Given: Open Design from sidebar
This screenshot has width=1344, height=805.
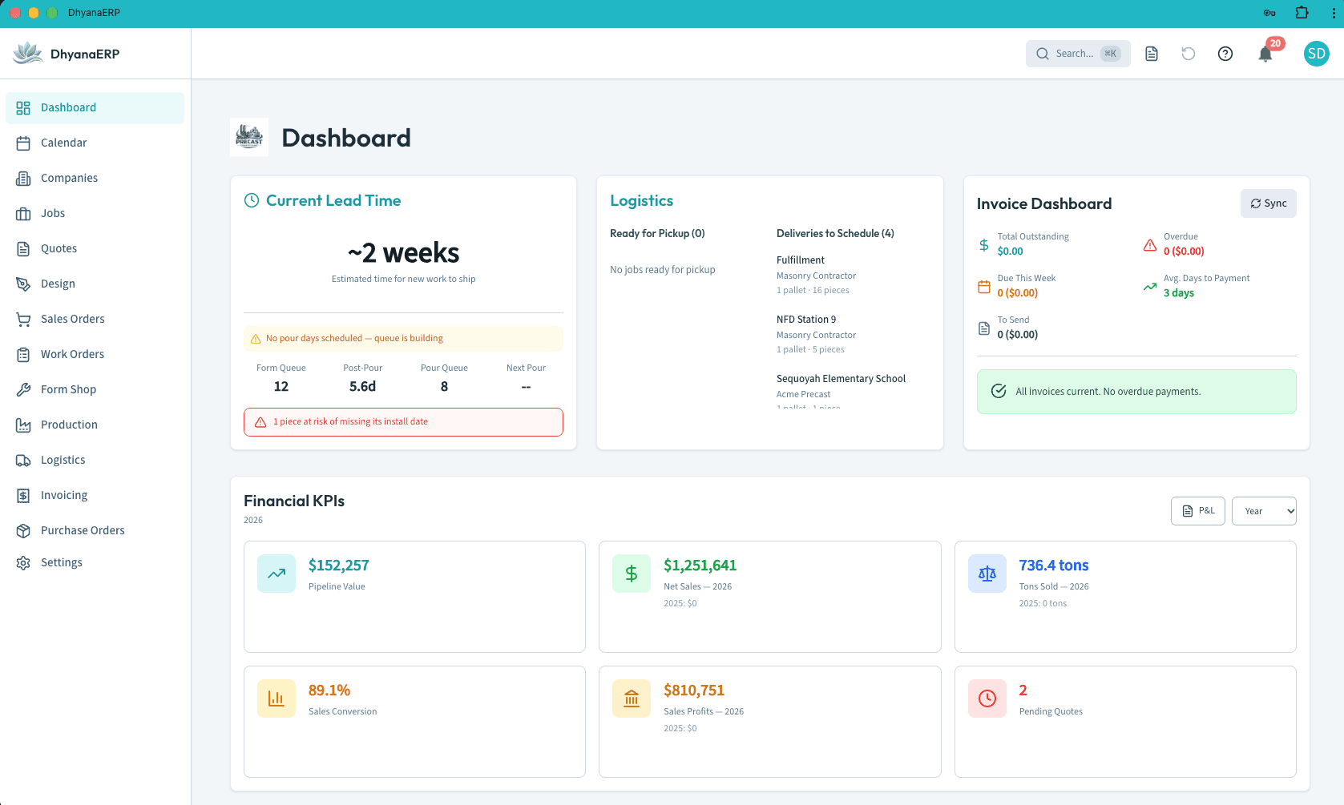Looking at the screenshot, I should (95, 284).
